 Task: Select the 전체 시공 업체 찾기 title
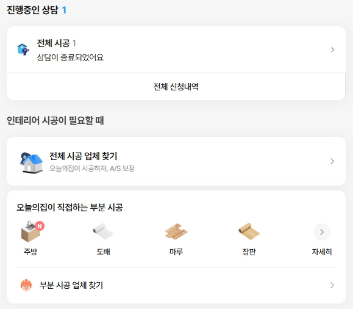pyautogui.click(x=83, y=156)
